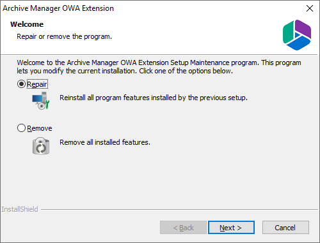Click the Setup Maintenance welcome paragraph
The height and width of the screenshot is (243, 320).
point(159,67)
